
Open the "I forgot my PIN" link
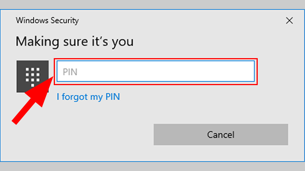click(88, 97)
